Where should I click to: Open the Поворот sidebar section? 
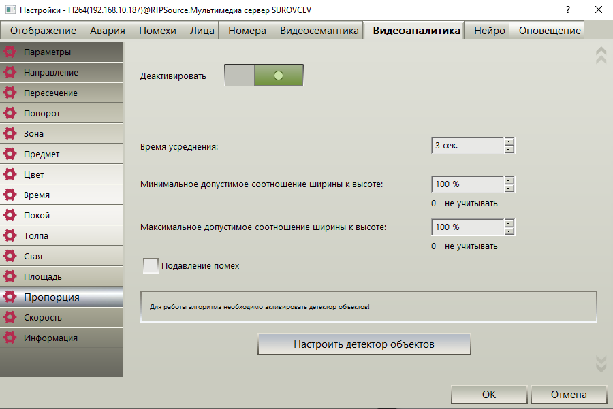click(61, 113)
